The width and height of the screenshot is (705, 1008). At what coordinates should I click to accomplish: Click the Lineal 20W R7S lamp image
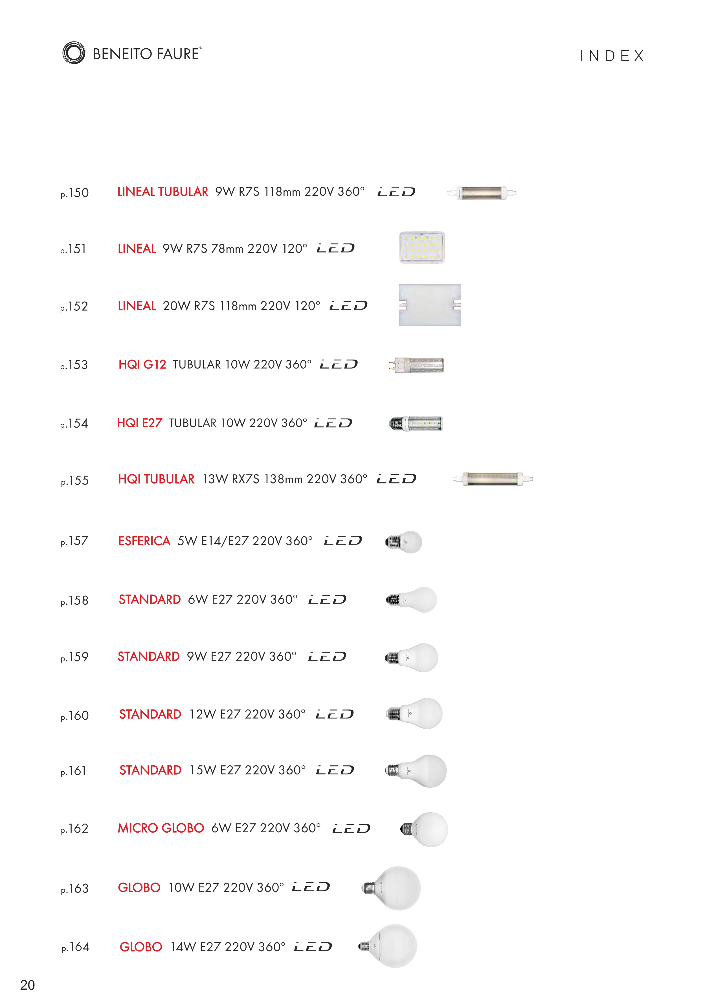(x=430, y=305)
